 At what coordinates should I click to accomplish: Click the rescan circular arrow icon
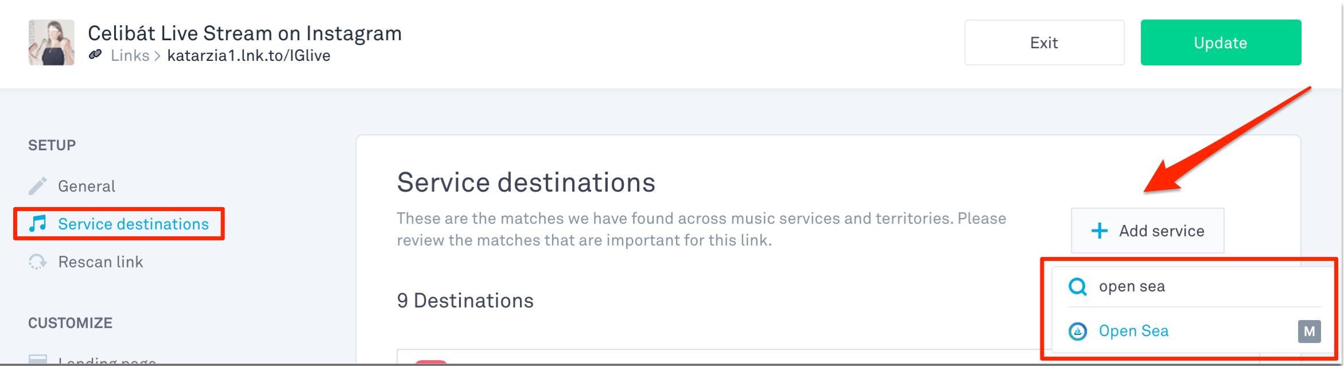pos(38,262)
